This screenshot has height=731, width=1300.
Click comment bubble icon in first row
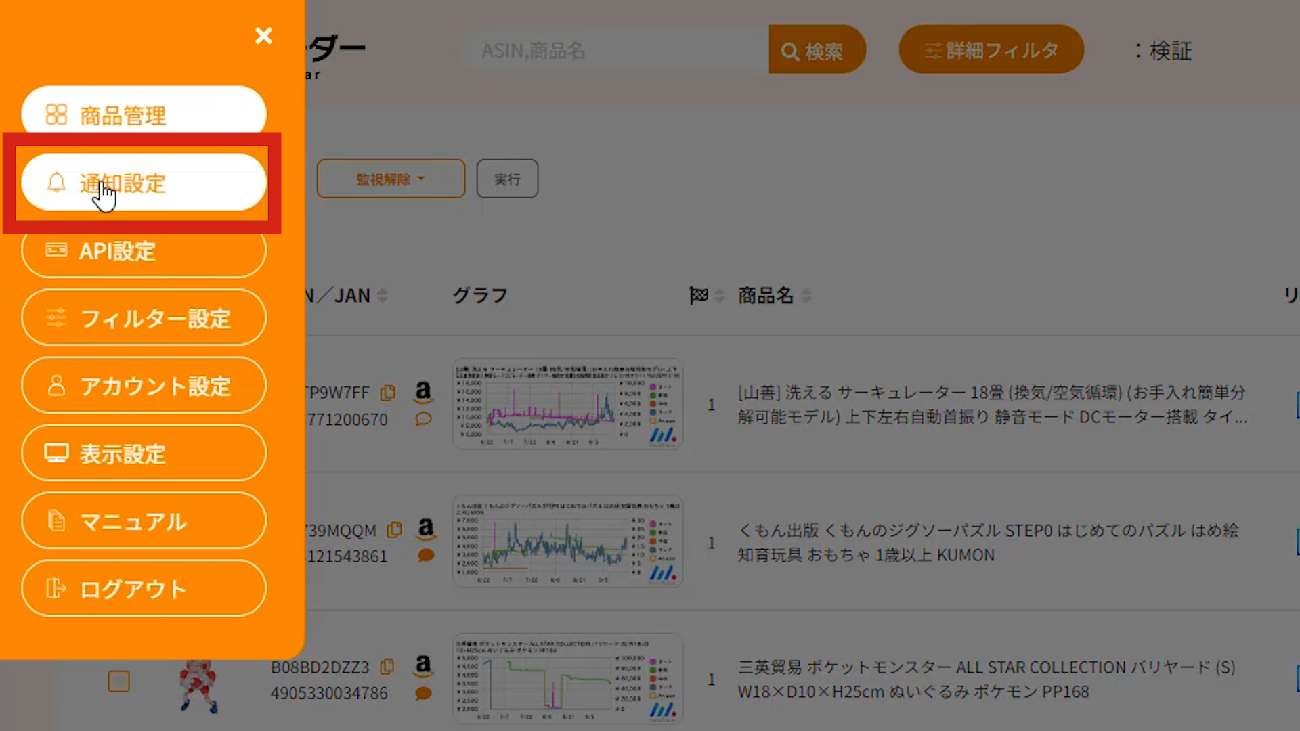(x=423, y=419)
